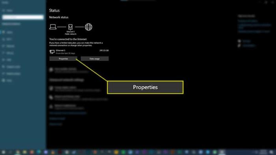The height and width of the screenshot is (155, 276).
Task: Click in the Find a setting search box
Action: tap(23, 17)
